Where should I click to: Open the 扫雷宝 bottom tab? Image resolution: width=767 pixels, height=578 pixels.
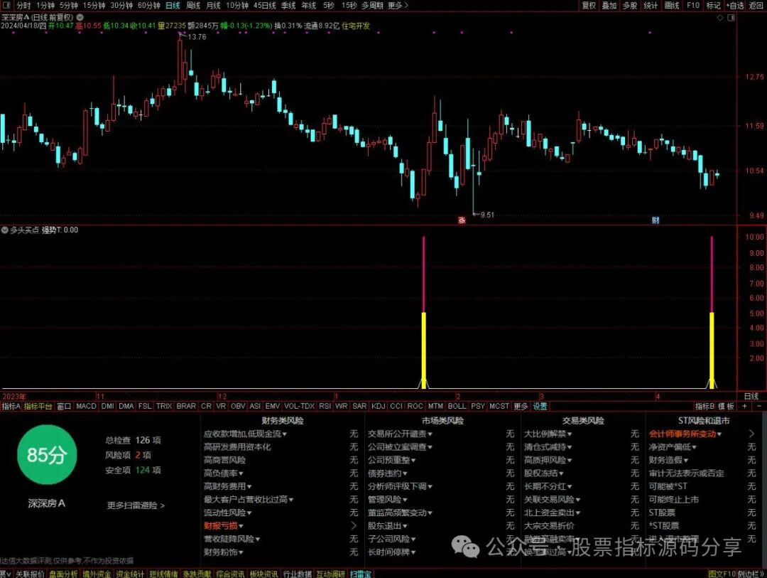(360, 574)
